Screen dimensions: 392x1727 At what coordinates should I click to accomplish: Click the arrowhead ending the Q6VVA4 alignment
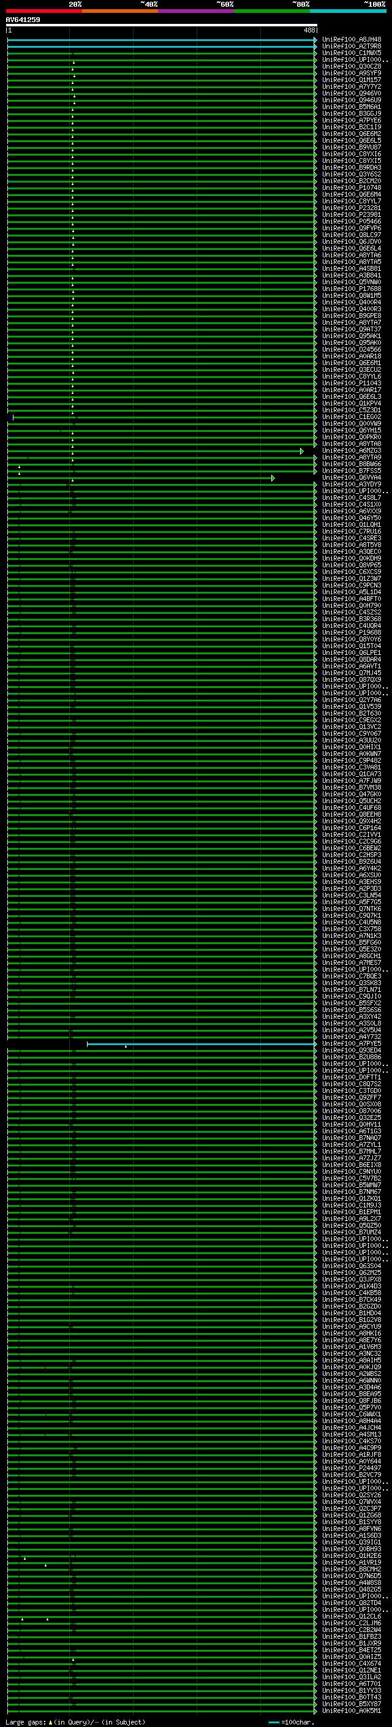coord(273,478)
